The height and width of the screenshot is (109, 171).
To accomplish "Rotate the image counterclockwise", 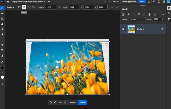I will 51,103.
